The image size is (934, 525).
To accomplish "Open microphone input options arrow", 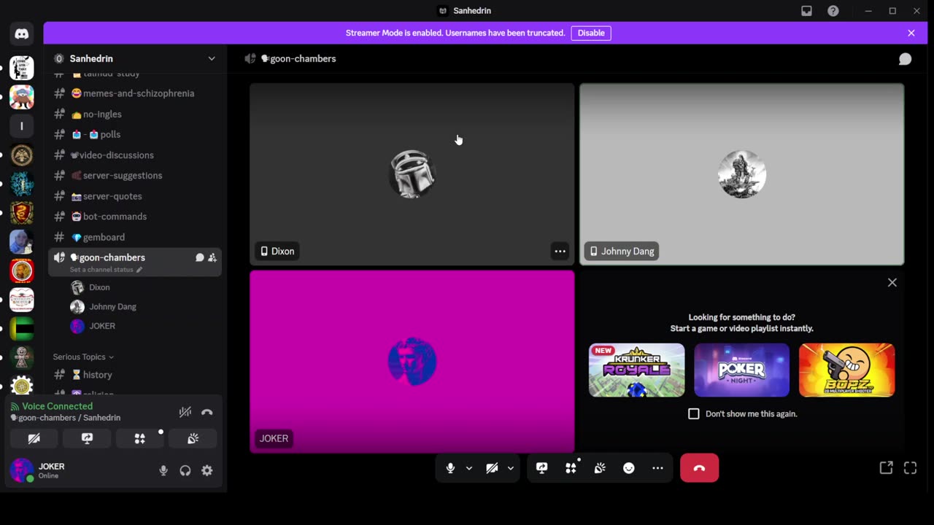I will [468, 468].
